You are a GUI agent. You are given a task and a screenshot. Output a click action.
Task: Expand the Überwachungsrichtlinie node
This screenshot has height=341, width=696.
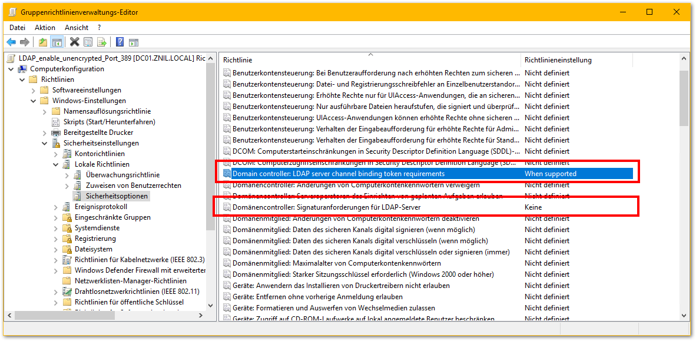point(67,175)
